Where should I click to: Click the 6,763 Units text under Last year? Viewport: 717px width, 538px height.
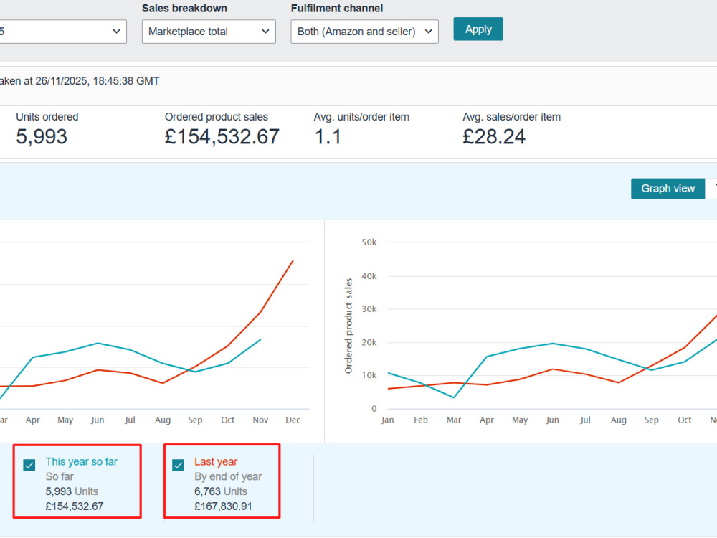point(220,491)
